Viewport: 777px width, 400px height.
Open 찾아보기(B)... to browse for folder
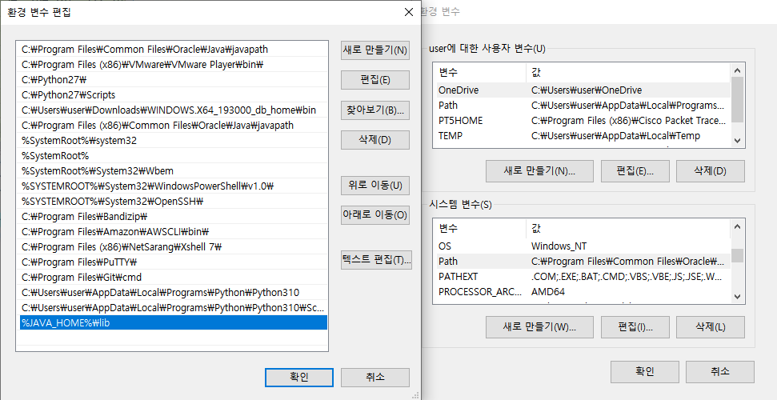coord(375,110)
